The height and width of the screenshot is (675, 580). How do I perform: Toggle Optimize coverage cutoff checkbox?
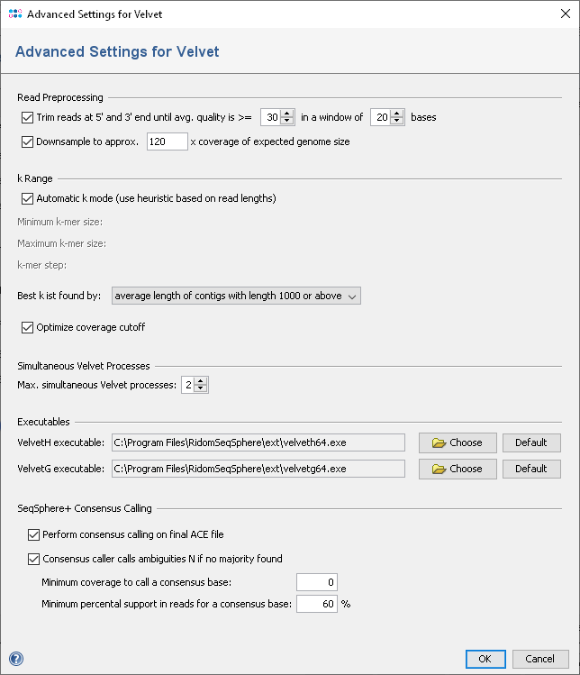pos(26,327)
